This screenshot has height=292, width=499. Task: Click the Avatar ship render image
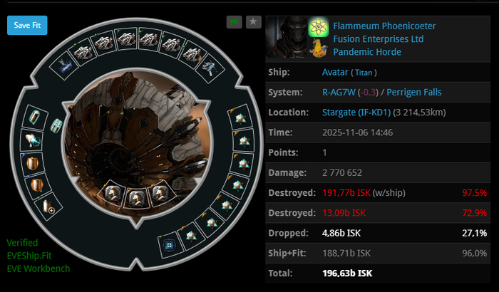coord(137,143)
